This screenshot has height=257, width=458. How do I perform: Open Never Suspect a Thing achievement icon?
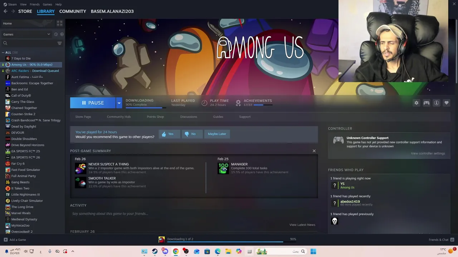[81, 168]
